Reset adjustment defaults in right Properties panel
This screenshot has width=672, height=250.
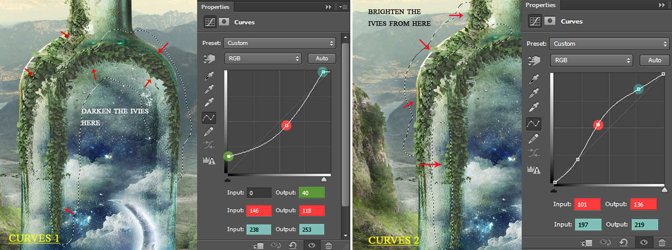624,243
